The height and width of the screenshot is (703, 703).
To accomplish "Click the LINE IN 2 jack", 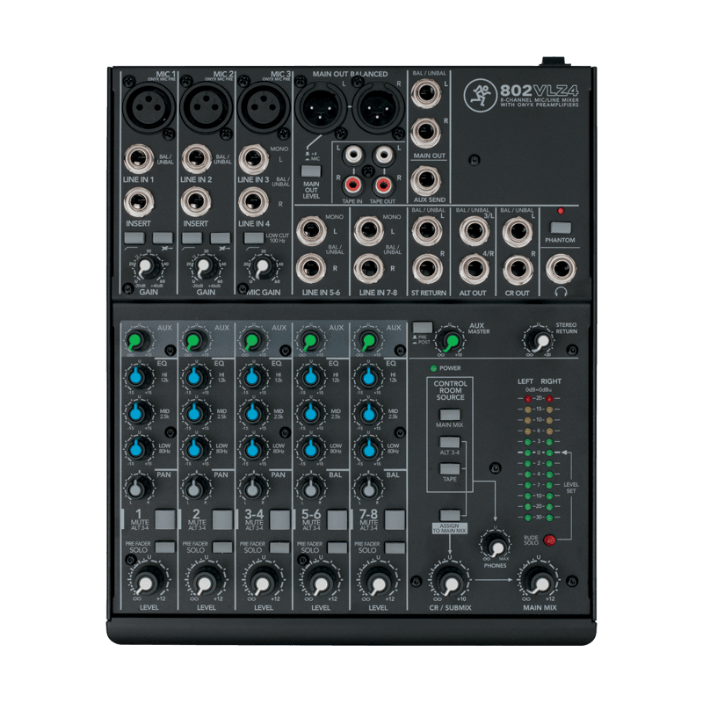I will pos(196,159).
